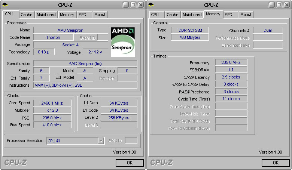Screen dimensions: 292x170
Task: Click the Family value 6
Action: (x=41, y=71)
